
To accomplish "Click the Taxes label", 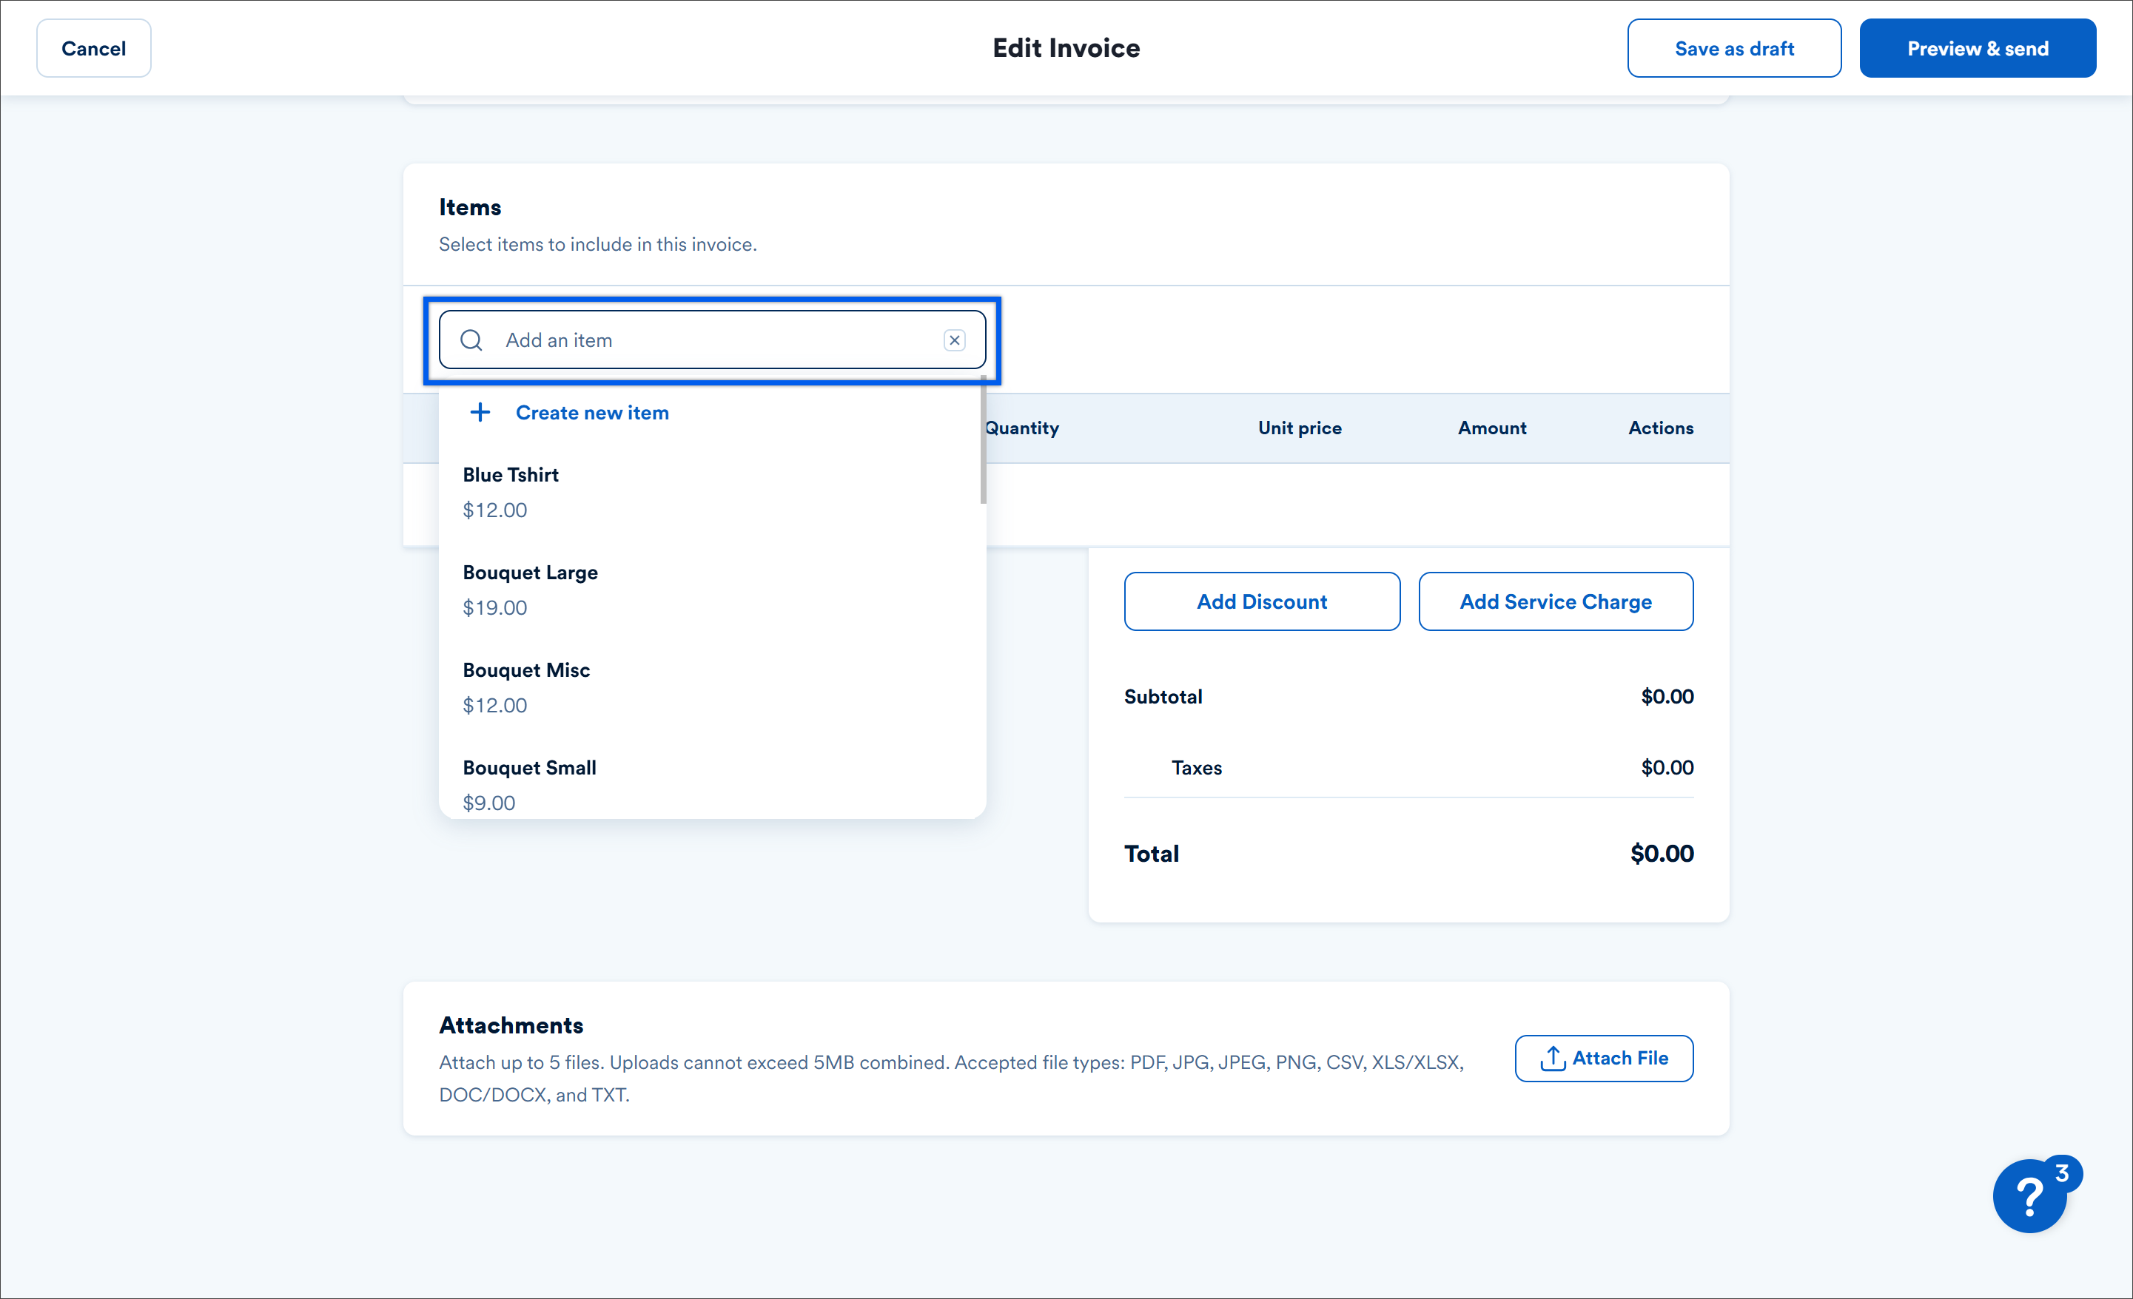I will 1196,768.
